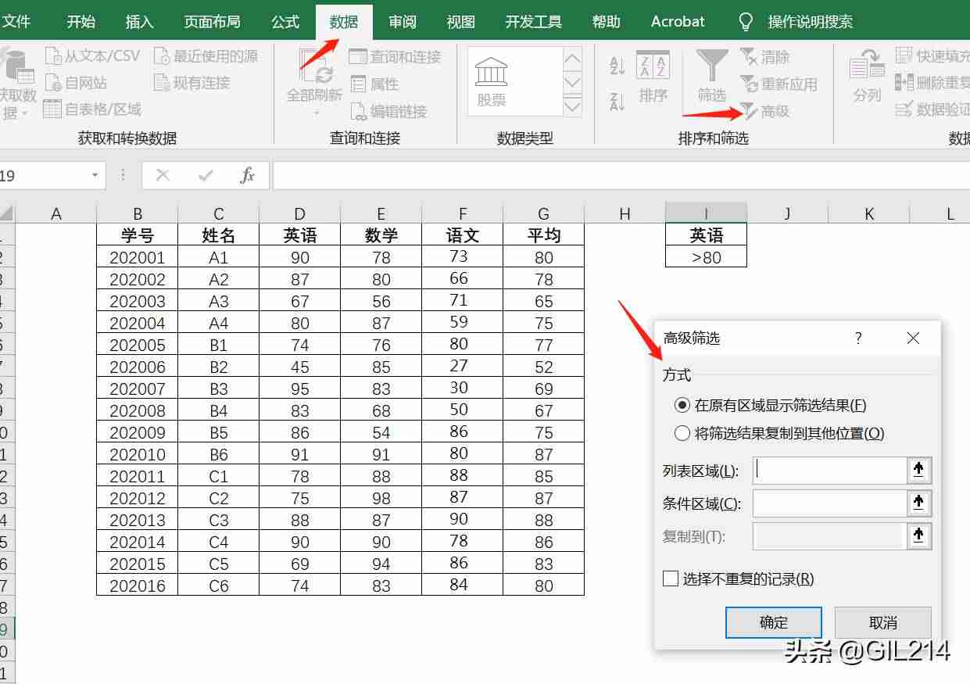Click name cell C6
The width and height of the screenshot is (970, 684).
pyautogui.click(x=219, y=586)
